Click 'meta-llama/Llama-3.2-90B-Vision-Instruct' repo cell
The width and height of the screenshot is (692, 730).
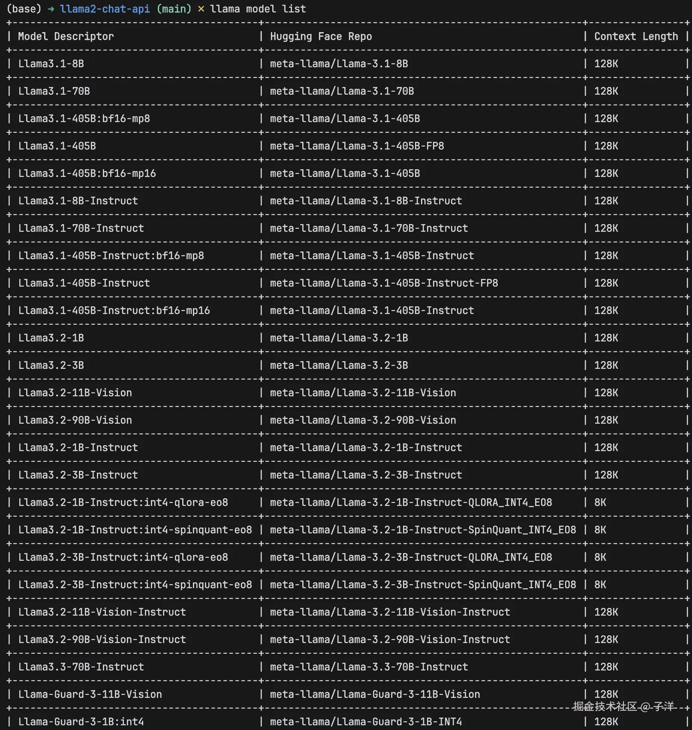[390, 640]
